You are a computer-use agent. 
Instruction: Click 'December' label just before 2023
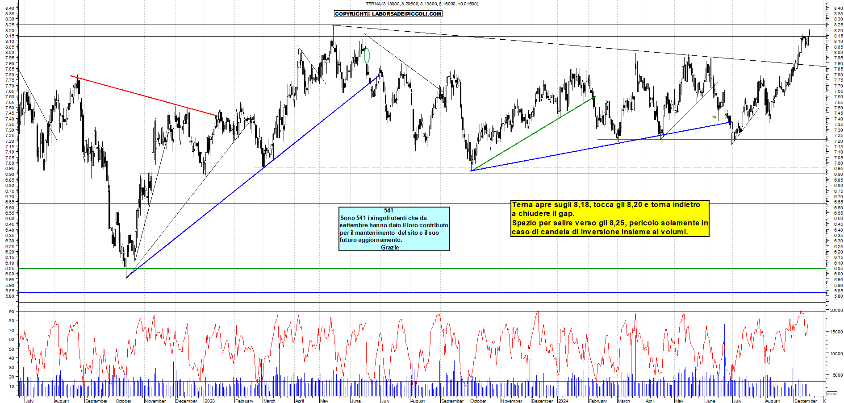[186, 401]
